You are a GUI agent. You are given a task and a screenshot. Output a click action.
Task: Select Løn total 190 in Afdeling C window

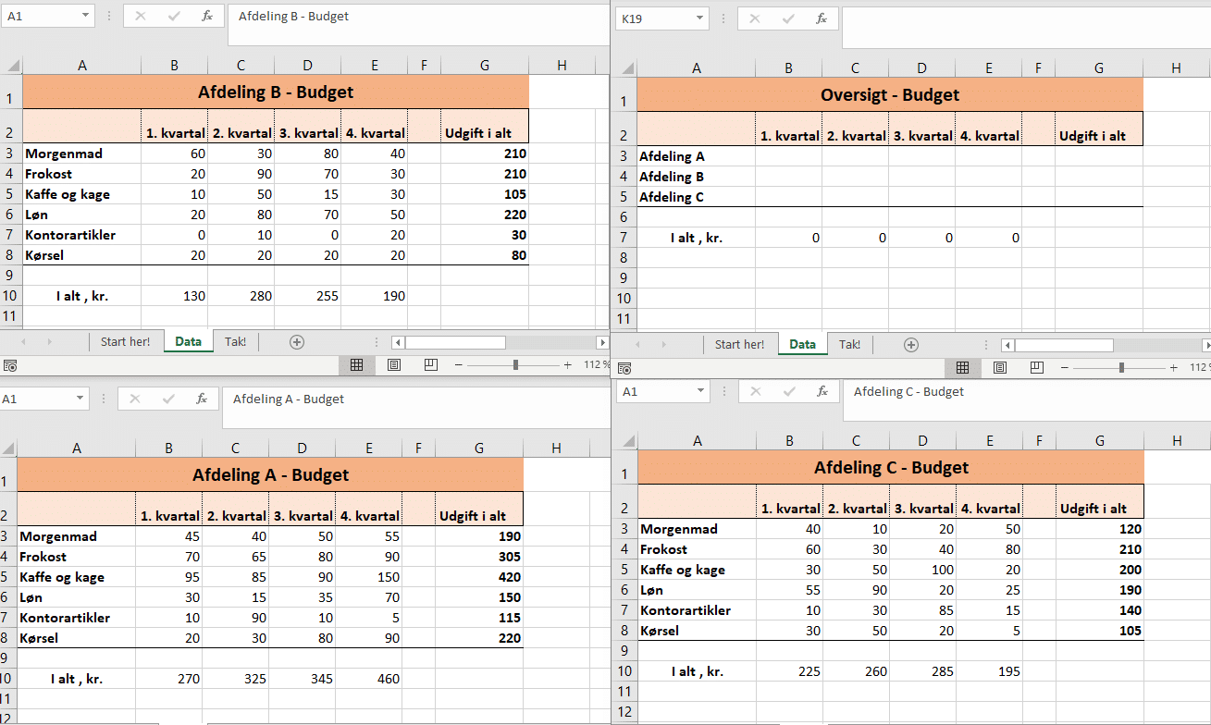(x=1099, y=590)
